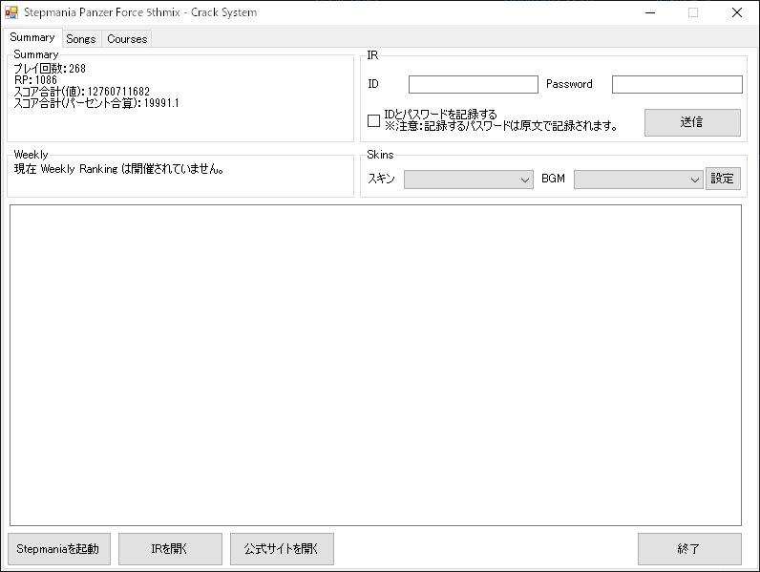Click the RP: 1086 text
Screen dimensions: 760x572
tap(35, 80)
